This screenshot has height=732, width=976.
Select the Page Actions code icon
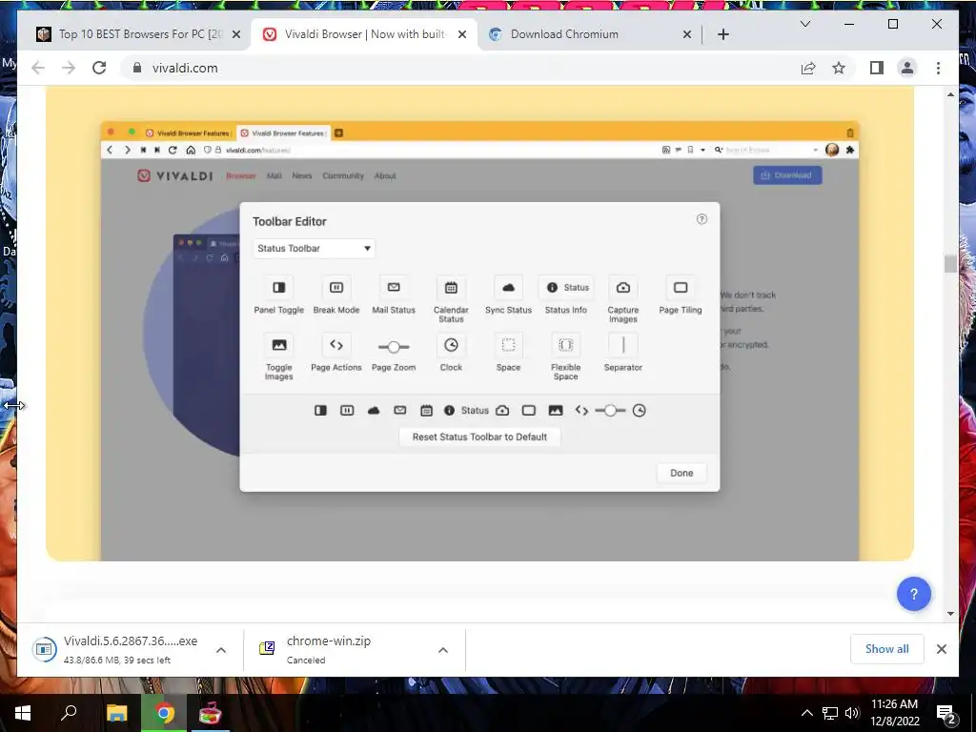pyautogui.click(x=336, y=345)
